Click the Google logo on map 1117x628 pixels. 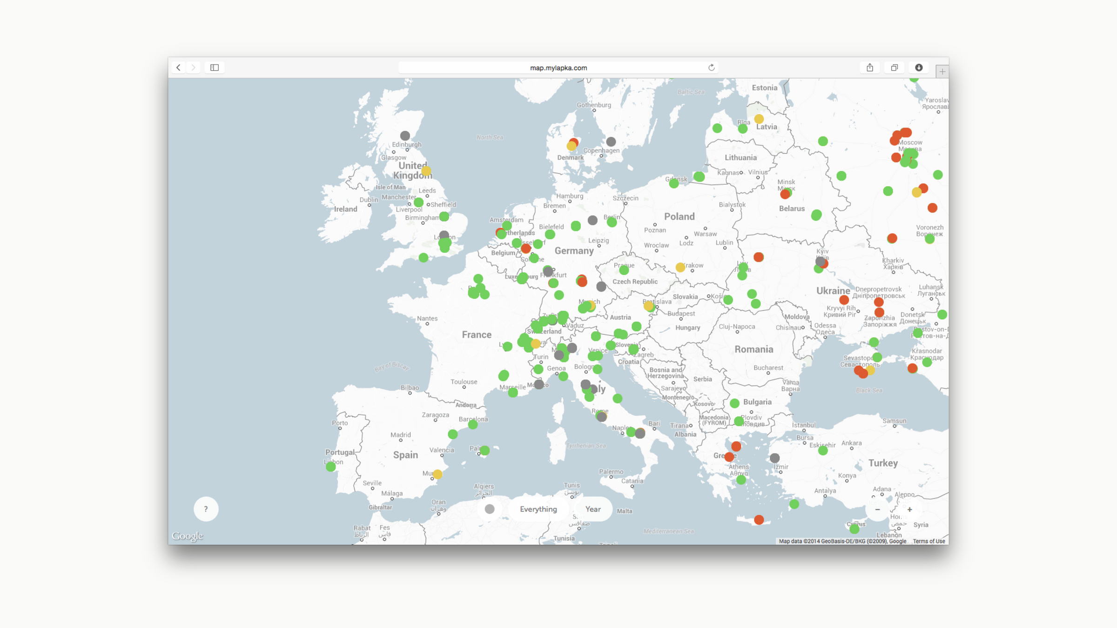pos(187,536)
